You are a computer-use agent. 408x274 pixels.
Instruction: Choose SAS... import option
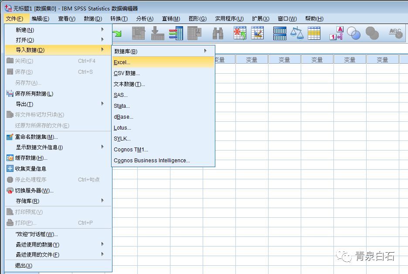163,95
